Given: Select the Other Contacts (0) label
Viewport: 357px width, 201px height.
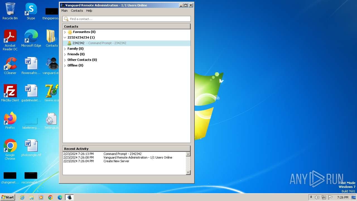Looking at the screenshot, I should pos(82,60).
